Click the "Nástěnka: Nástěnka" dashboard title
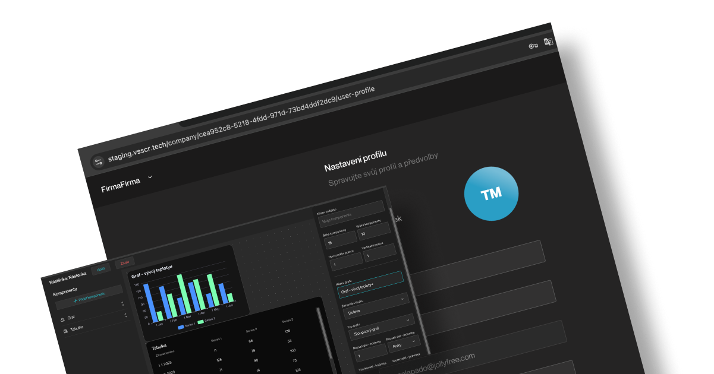 click(68, 277)
